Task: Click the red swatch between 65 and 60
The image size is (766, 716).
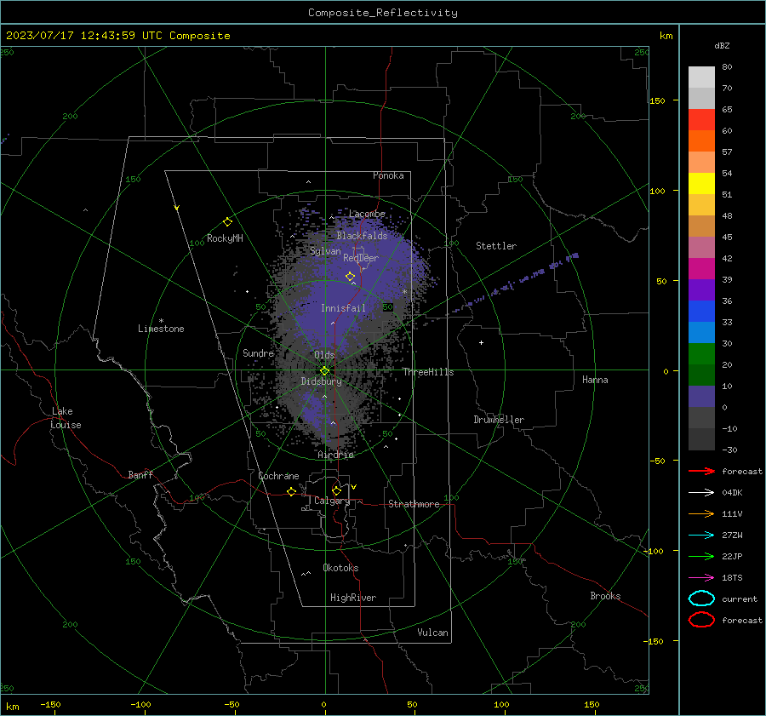Action: click(x=701, y=120)
